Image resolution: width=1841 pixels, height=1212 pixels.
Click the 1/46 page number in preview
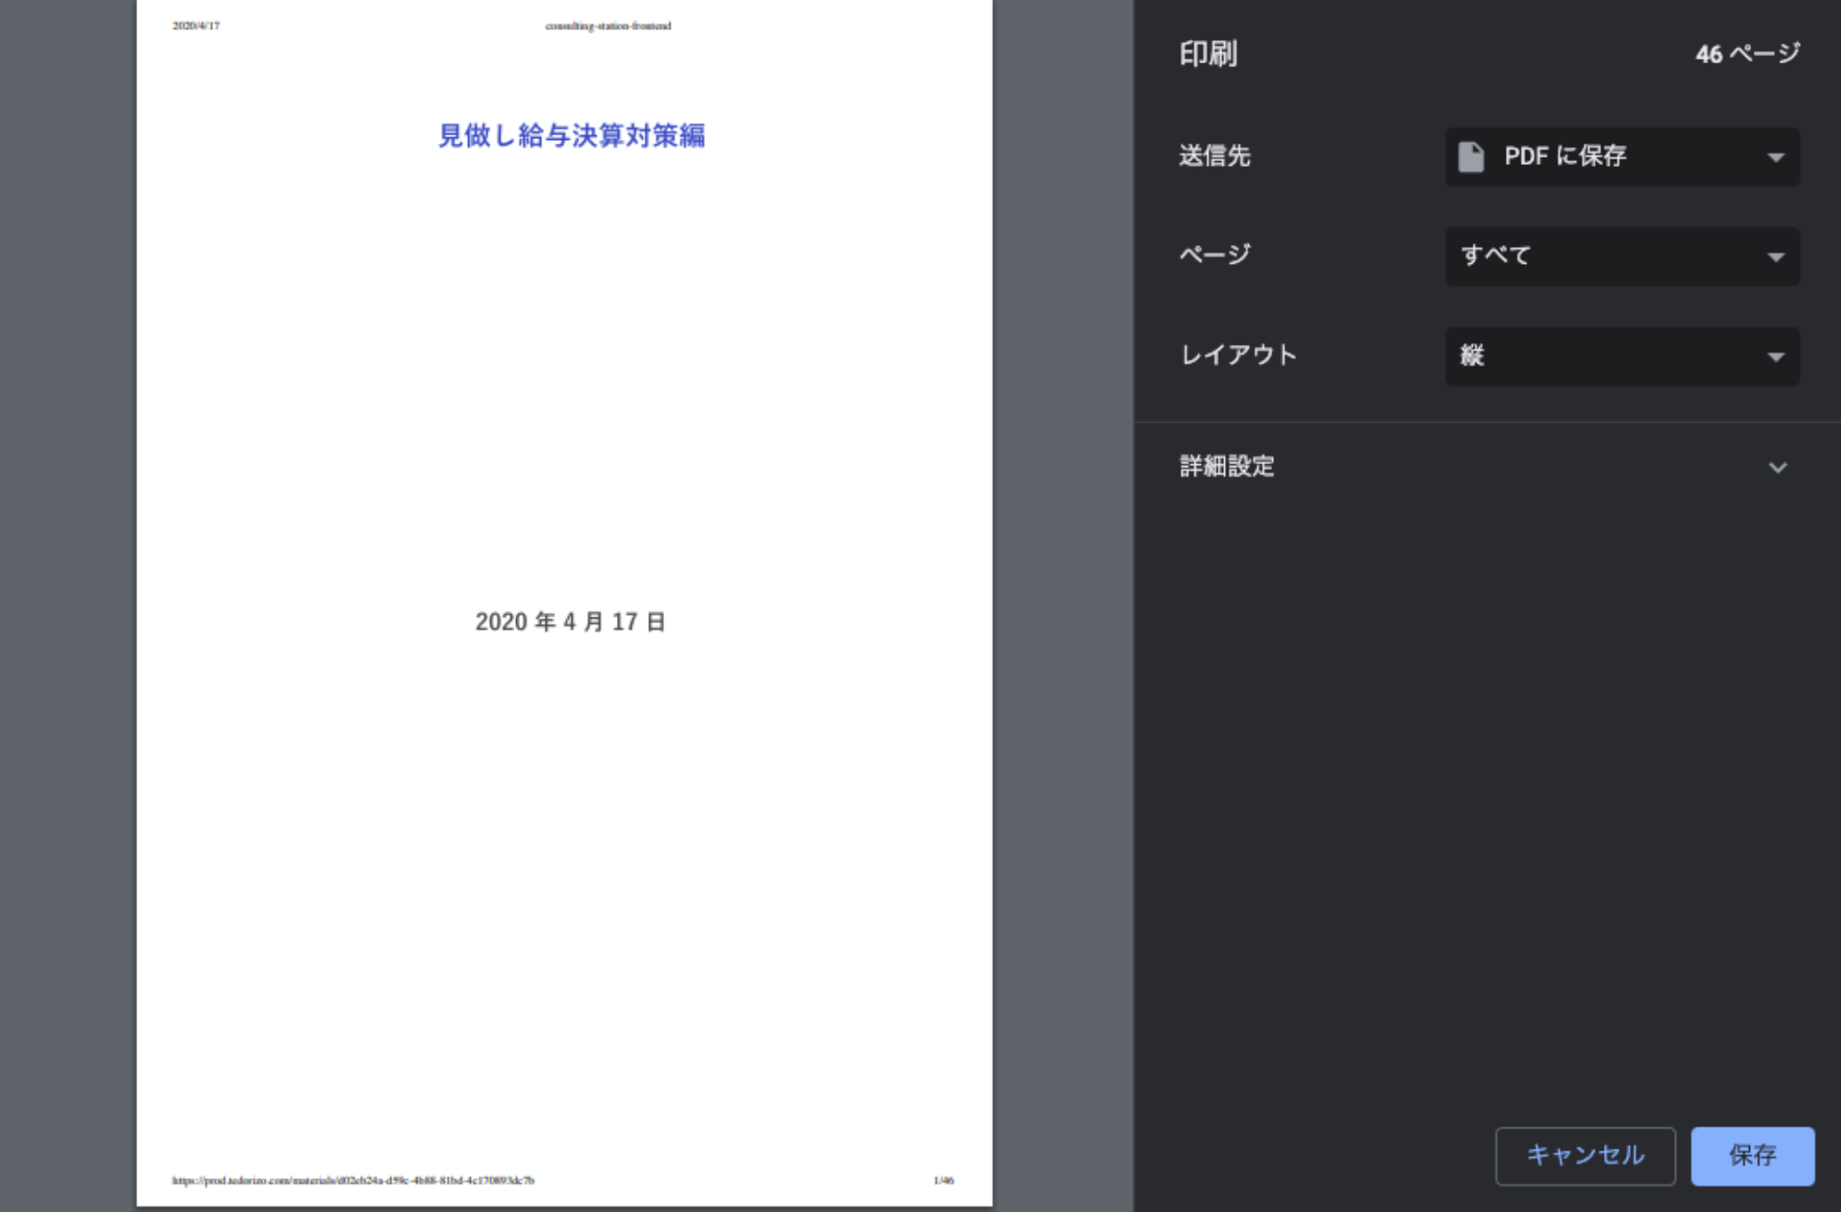click(x=943, y=1180)
